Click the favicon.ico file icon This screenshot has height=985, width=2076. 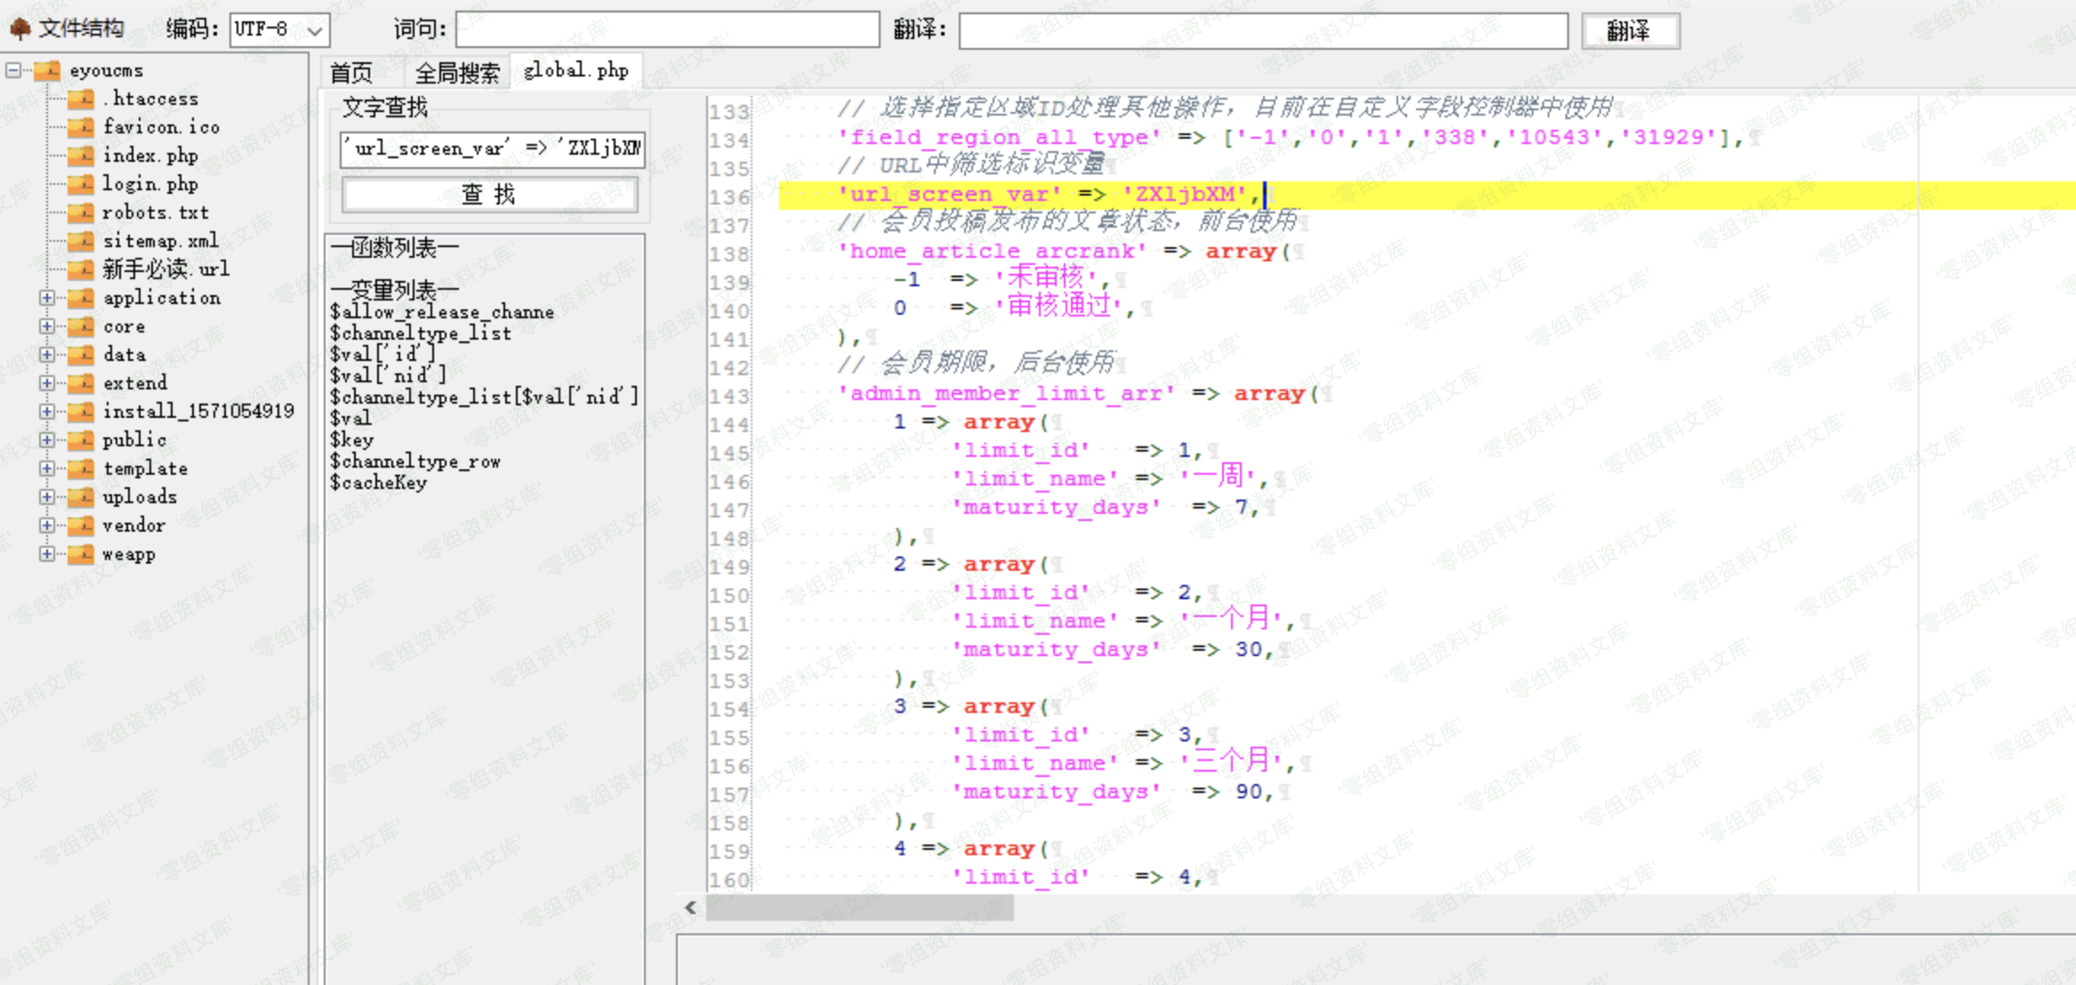click(81, 127)
